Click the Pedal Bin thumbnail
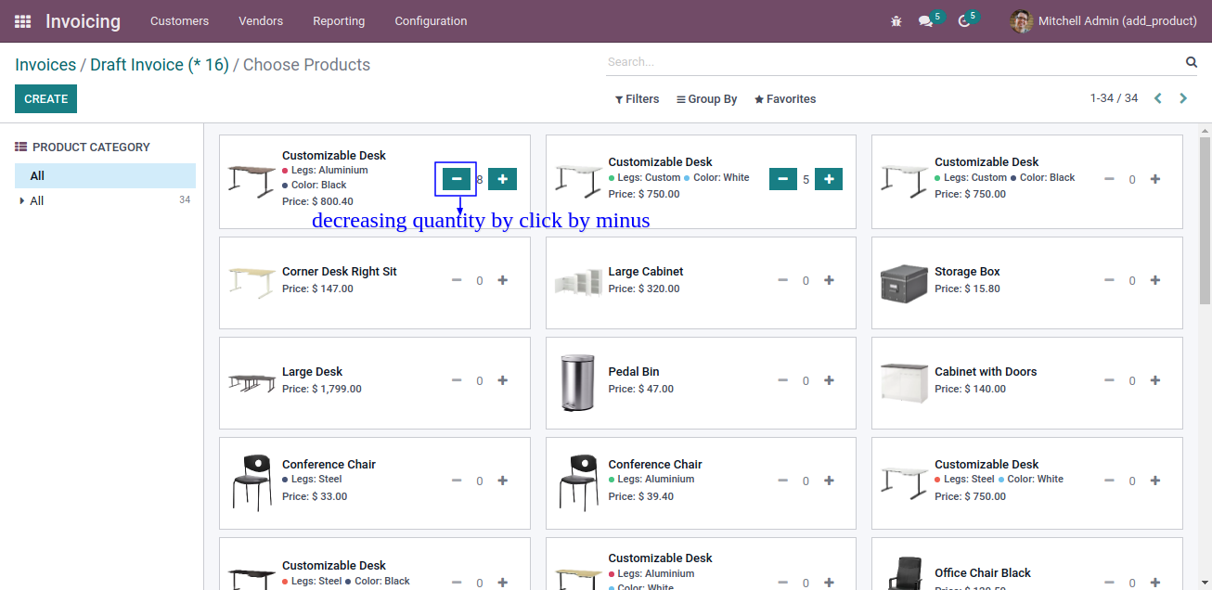This screenshot has height=590, width=1212. (576, 383)
